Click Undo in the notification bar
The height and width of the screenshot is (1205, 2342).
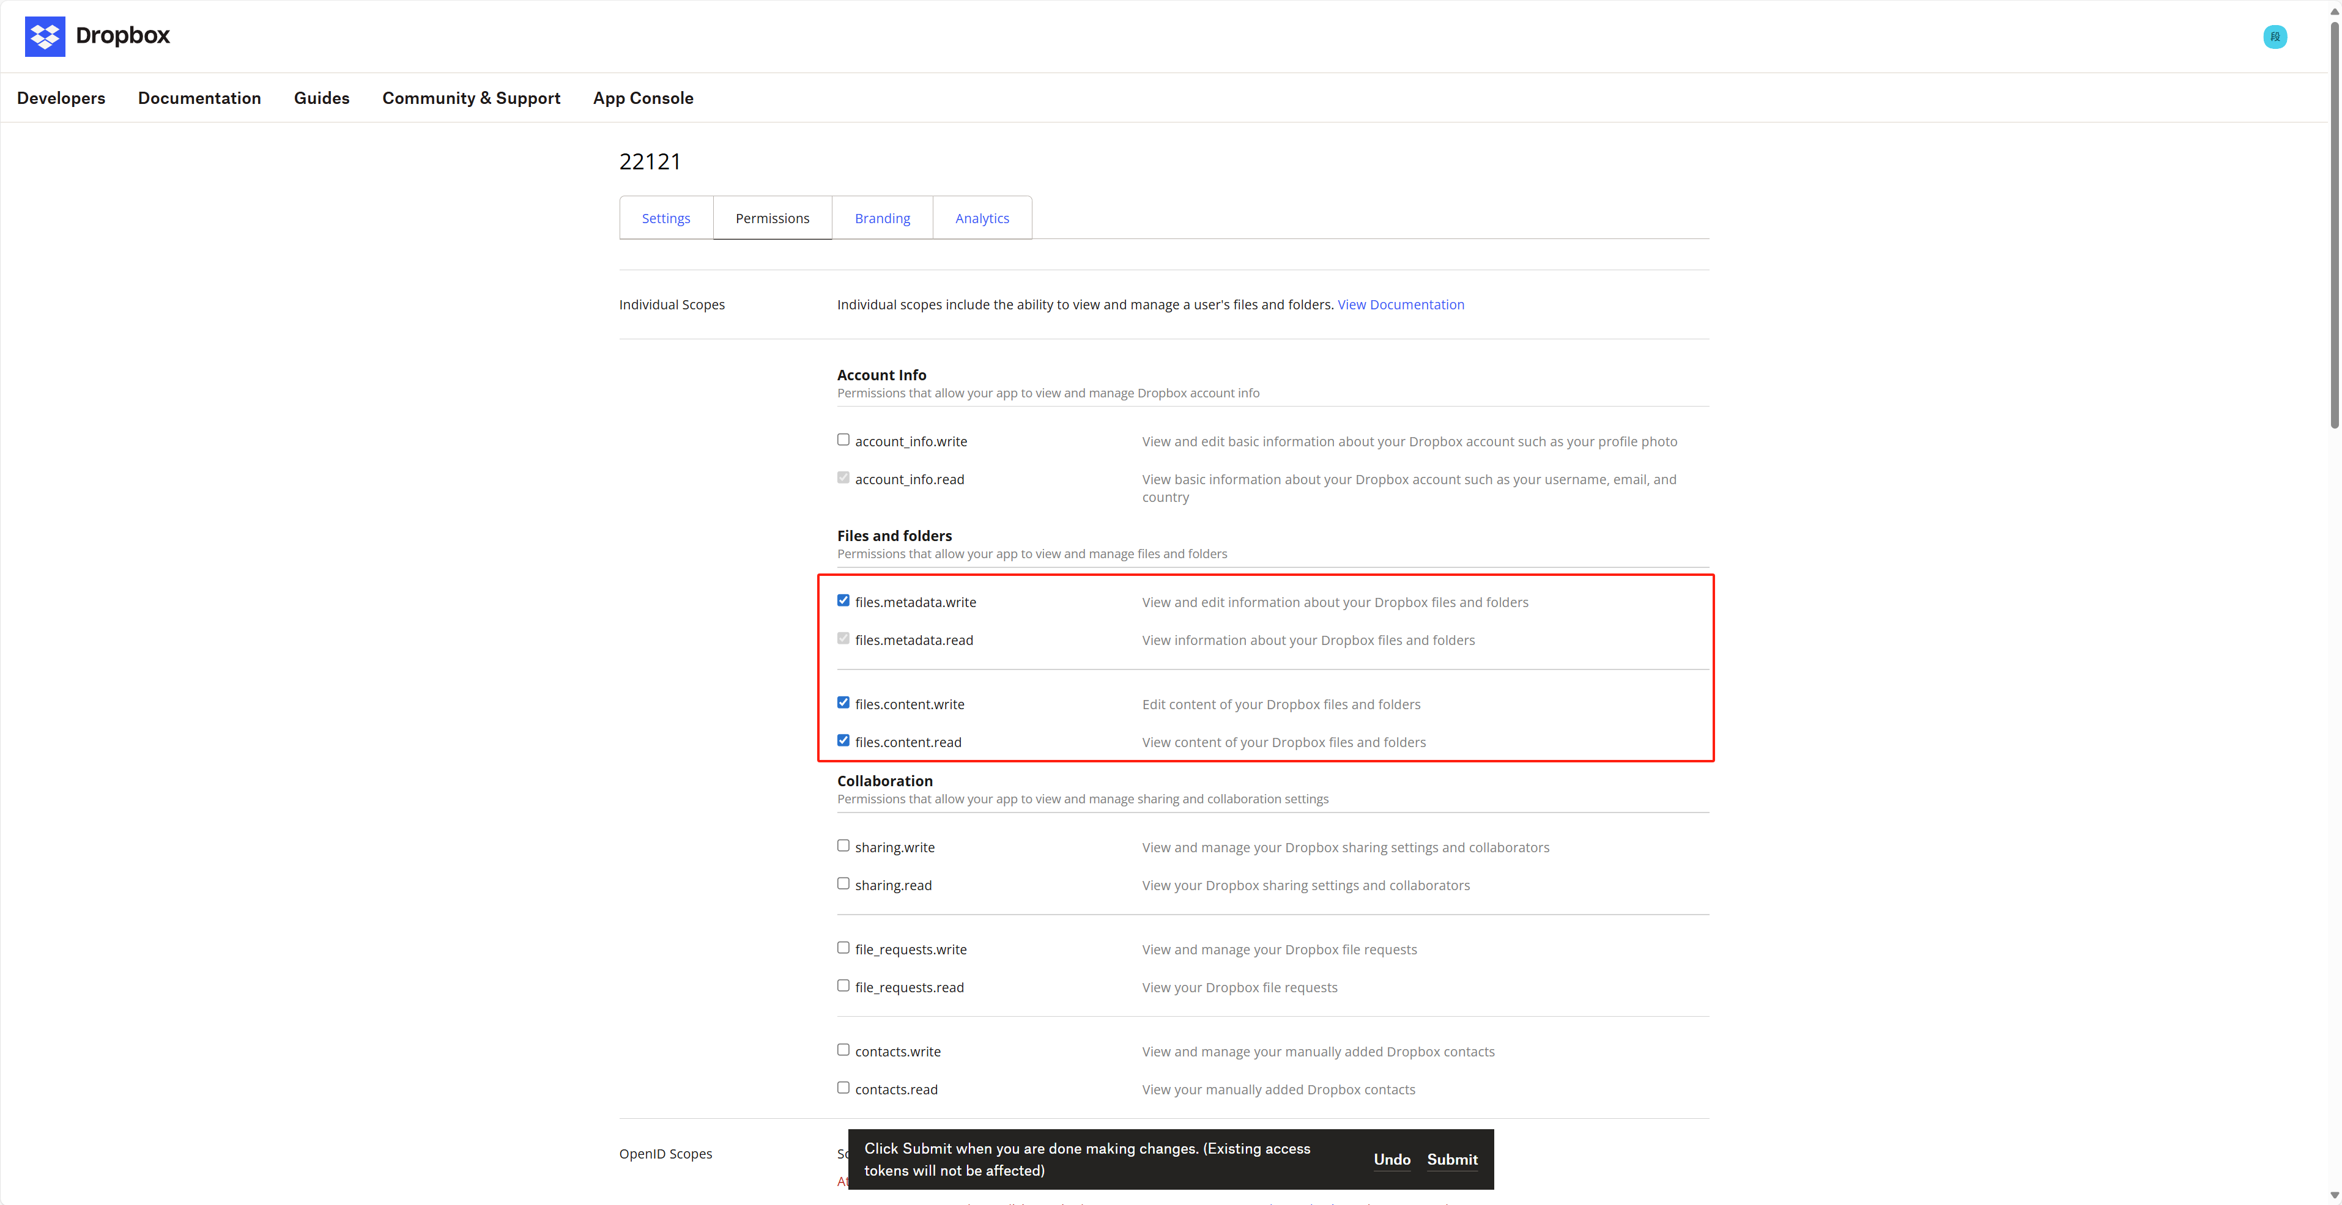click(x=1392, y=1160)
